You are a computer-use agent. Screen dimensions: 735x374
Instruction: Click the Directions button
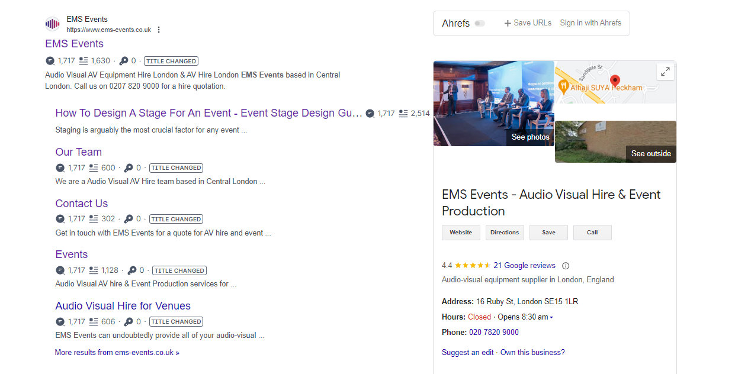(505, 233)
